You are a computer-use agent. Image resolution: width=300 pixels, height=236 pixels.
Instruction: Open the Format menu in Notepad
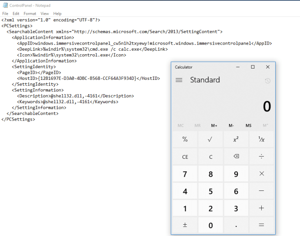[x=30, y=13]
